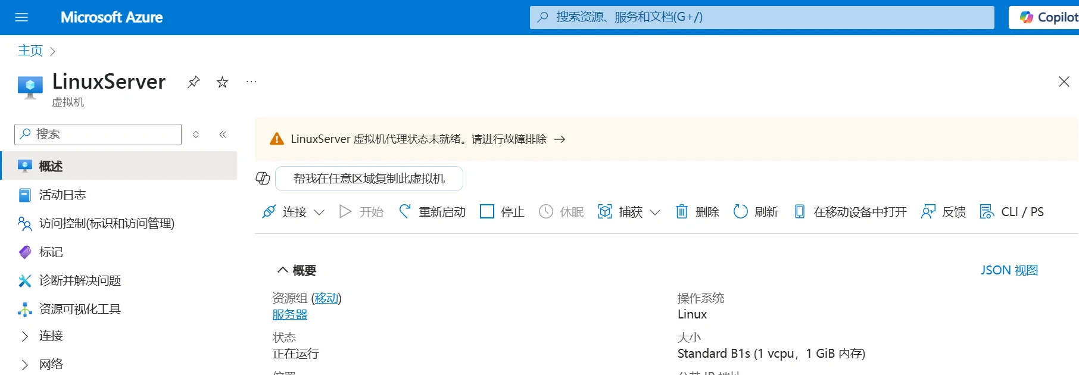Select 概述 in the sidebar
The image size is (1079, 375).
[118, 166]
